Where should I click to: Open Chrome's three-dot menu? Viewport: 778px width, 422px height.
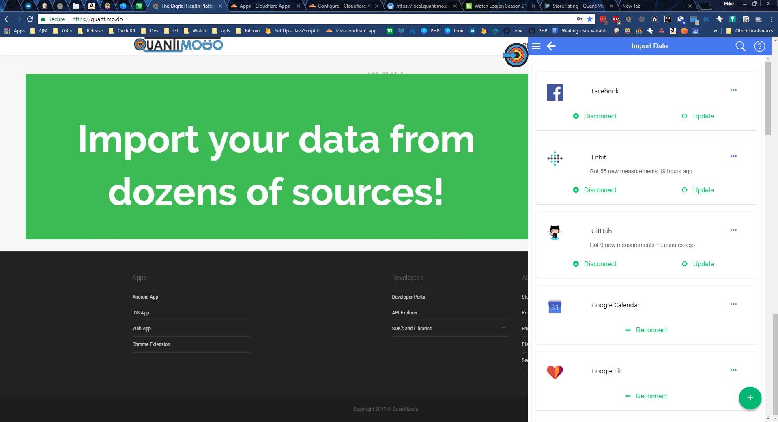[x=772, y=19]
